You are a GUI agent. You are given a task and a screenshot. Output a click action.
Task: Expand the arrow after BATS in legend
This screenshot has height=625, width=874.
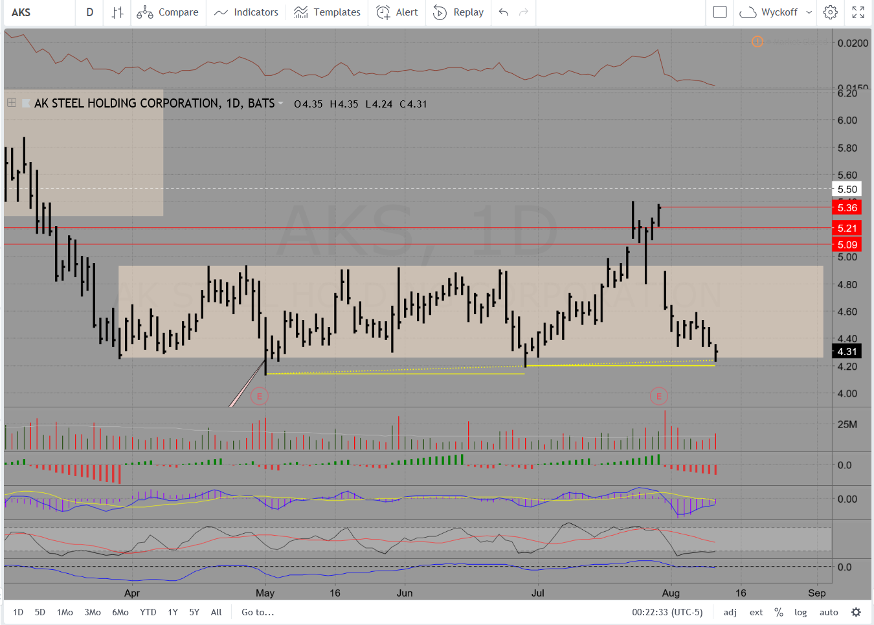[x=280, y=103]
